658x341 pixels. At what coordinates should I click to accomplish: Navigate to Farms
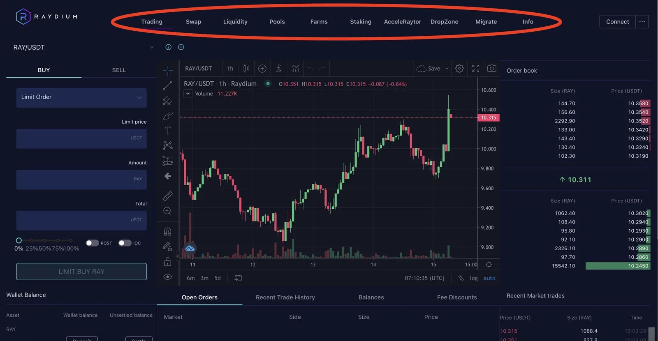[319, 22]
